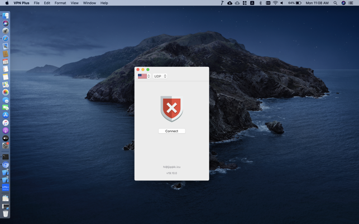Close the VPN Plus window
Screen dimensions: 359x224
point(138,70)
